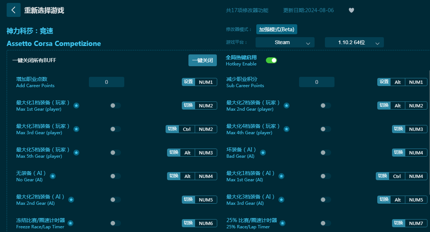Click 切换 button for Max 3rd Gear (AI)
430x232 pixels.
click(384, 200)
